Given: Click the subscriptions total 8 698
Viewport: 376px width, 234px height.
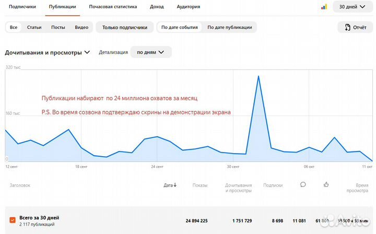Looking at the screenshot, I should click(277, 221).
